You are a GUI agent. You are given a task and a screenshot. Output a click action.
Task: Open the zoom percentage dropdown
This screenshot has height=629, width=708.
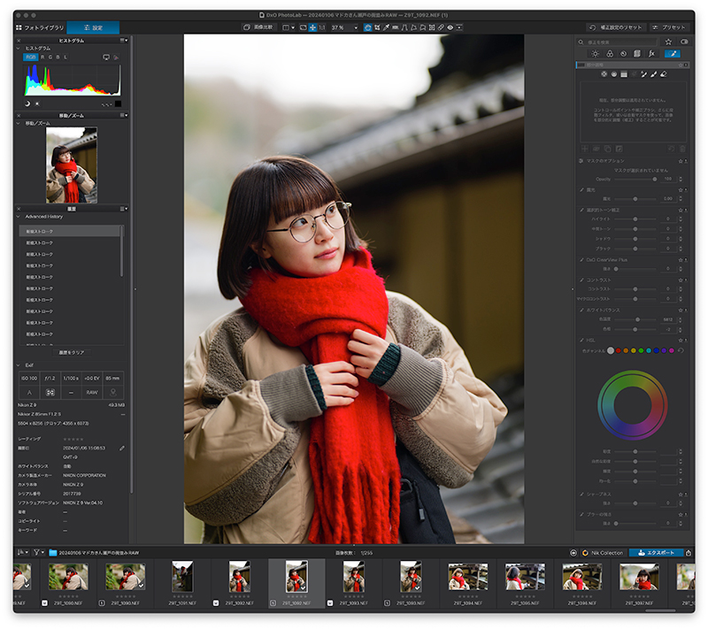pyautogui.click(x=344, y=27)
